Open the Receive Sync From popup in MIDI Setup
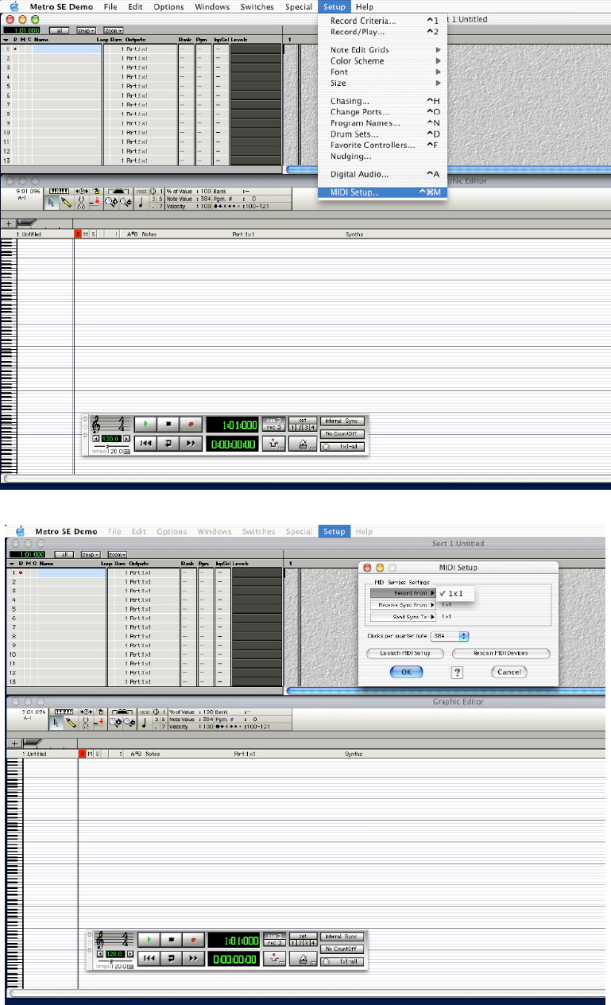Viewport: 611px width, 1005px height. [403, 605]
